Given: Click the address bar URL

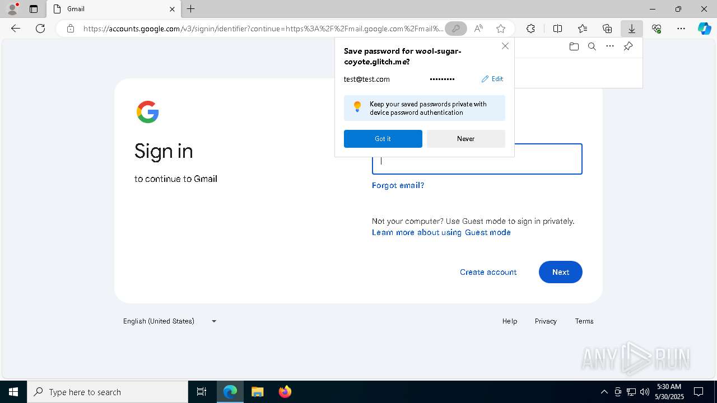Looking at the screenshot, I should 263,29.
